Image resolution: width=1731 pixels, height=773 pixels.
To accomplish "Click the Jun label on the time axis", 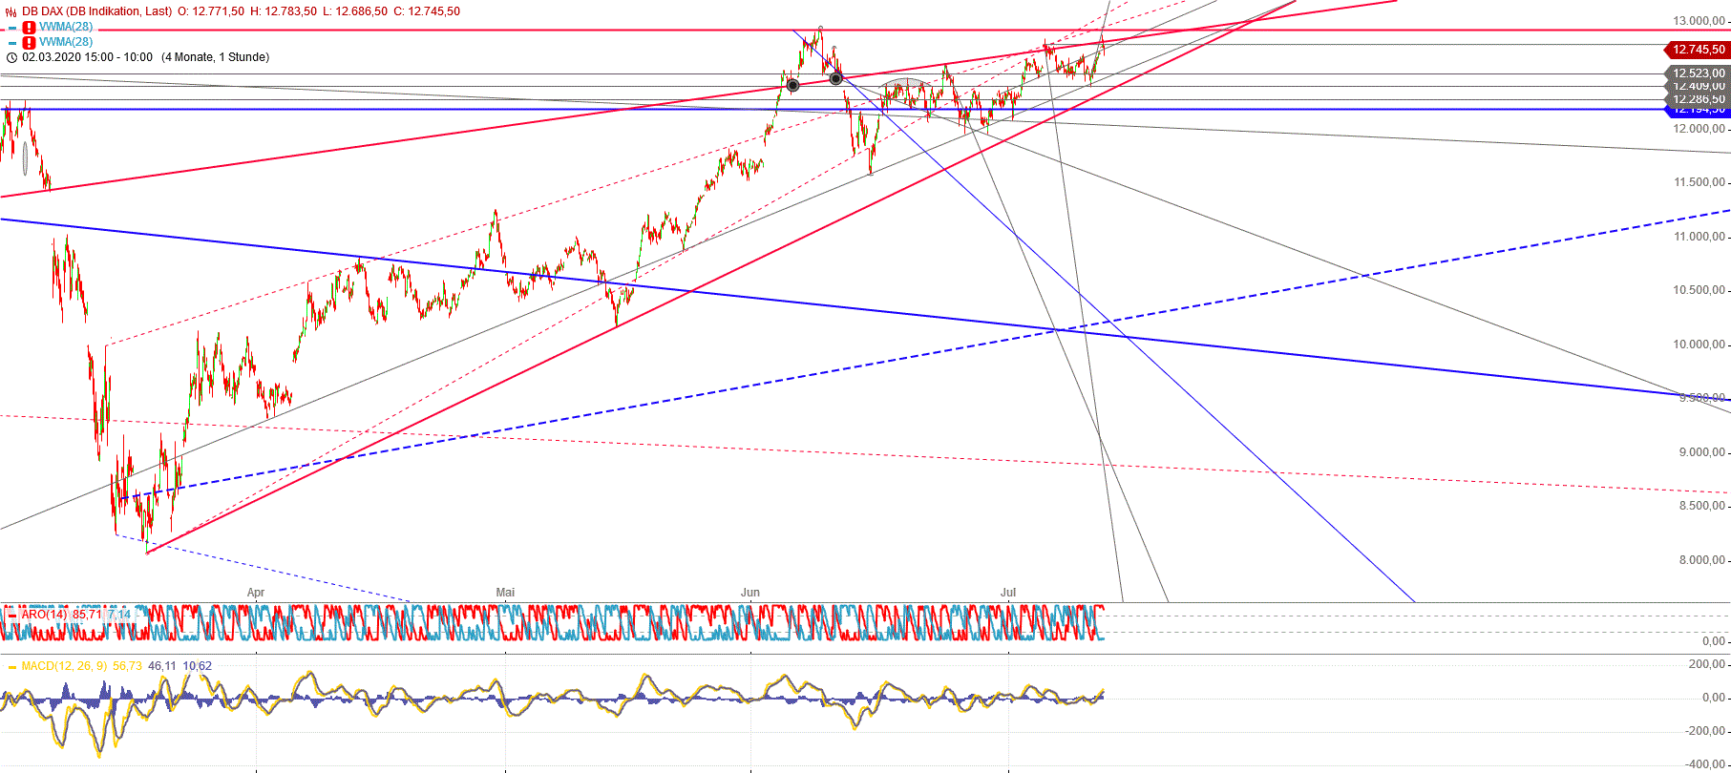I will pyautogui.click(x=750, y=593).
